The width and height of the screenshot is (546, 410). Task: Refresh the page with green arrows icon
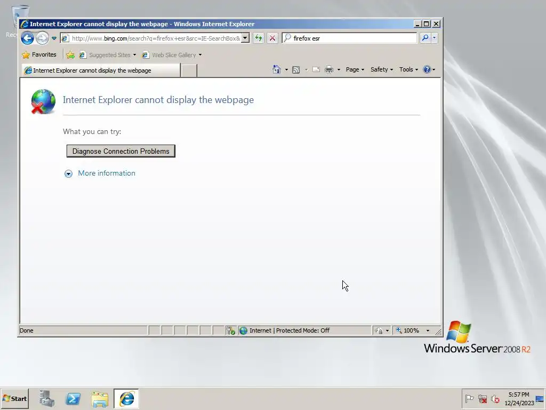coord(259,38)
